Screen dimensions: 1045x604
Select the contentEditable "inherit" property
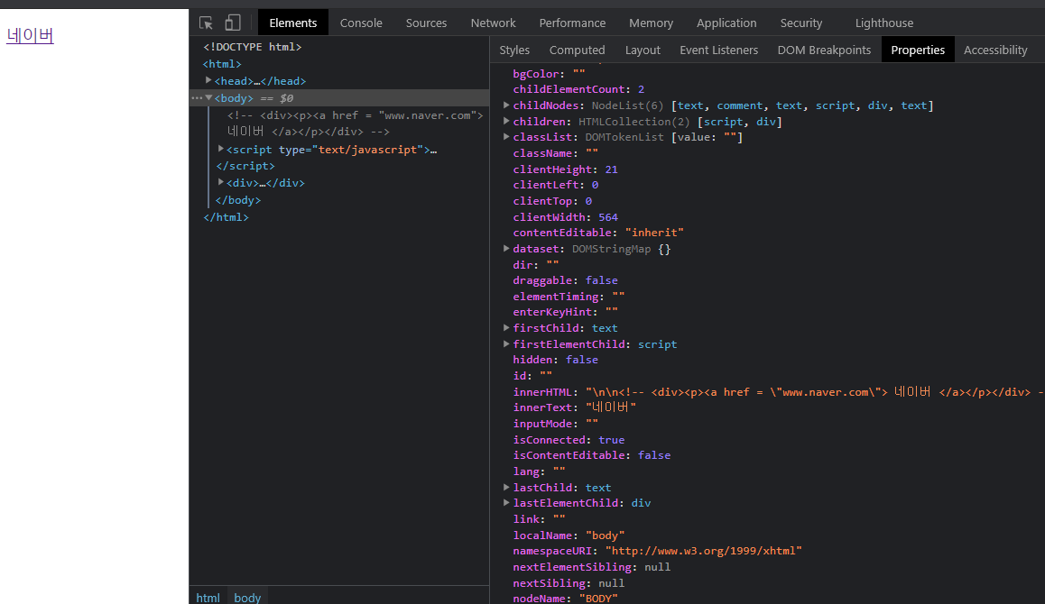tap(598, 233)
